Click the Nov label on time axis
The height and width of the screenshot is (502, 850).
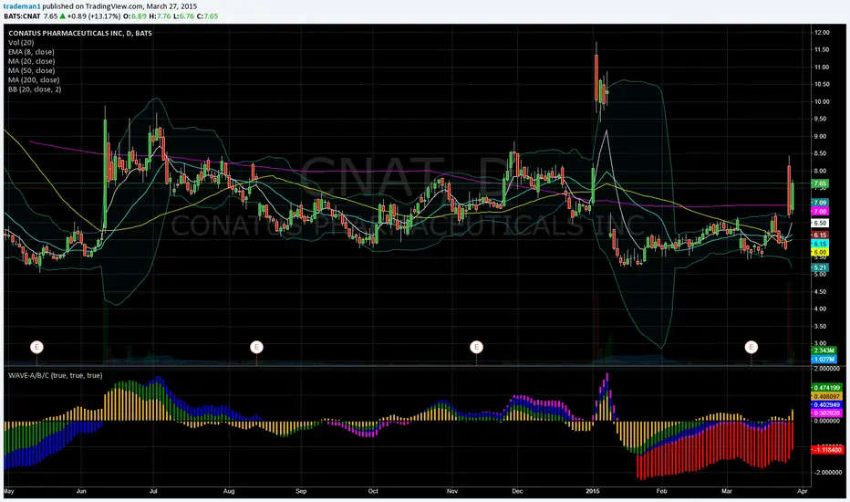tap(452, 491)
